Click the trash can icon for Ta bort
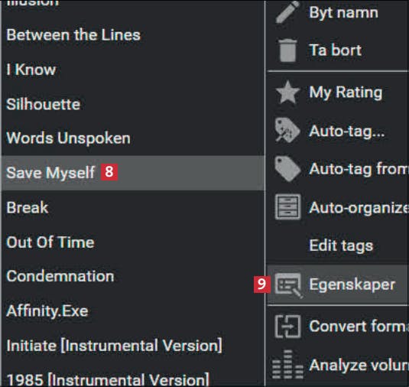409x387 pixels. (x=287, y=50)
